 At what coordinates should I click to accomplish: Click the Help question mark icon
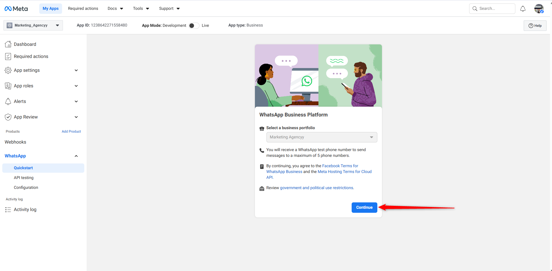click(x=531, y=26)
